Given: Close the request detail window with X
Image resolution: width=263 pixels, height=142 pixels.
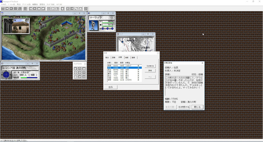Looking at the screenshot, I should [x=202, y=63].
